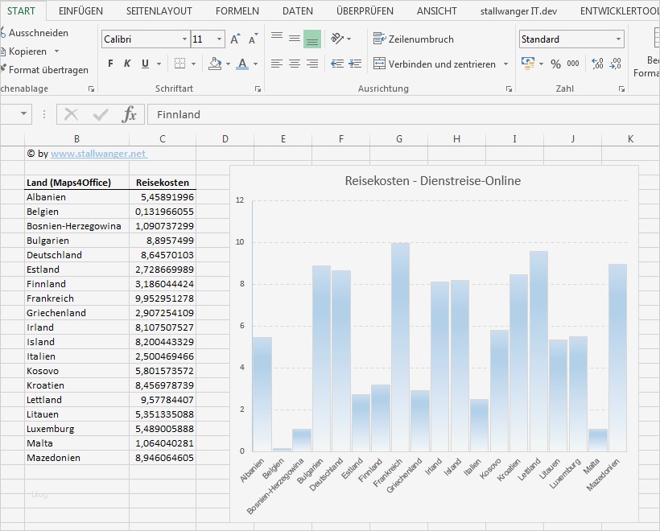This screenshot has height=531, width=660.
Task: Click the insert function fx icon
Action: (129, 115)
